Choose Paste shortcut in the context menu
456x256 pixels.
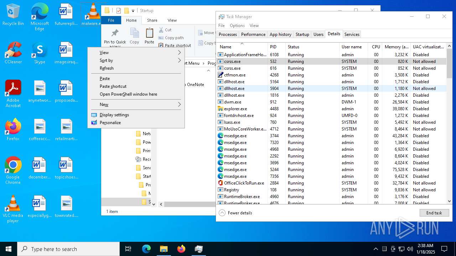tap(136, 86)
